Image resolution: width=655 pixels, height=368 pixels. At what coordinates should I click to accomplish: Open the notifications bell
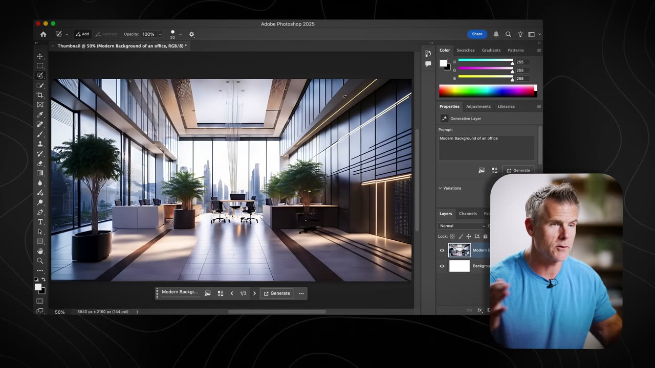496,34
